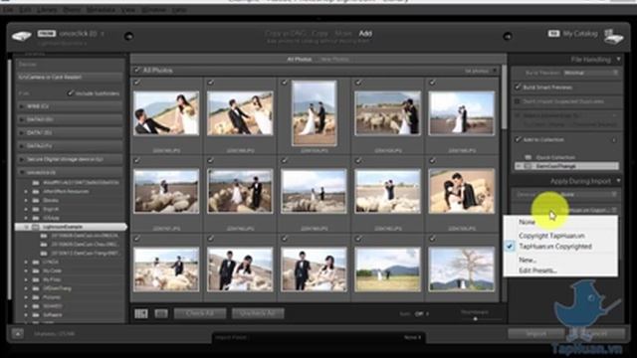Open the Build Previews dropdown
Viewport: 637px width, 358px height.
point(590,73)
